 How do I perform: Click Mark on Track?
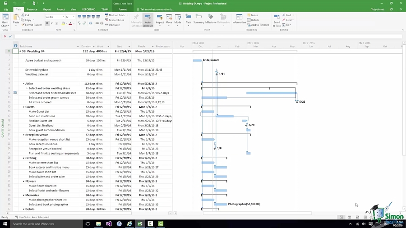coord(115,15)
